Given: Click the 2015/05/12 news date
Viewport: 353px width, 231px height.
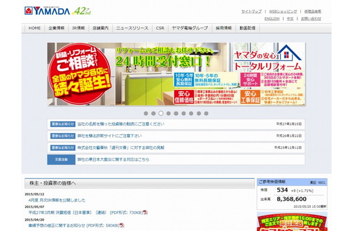Looking at the screenshot, I should (35, 194).
